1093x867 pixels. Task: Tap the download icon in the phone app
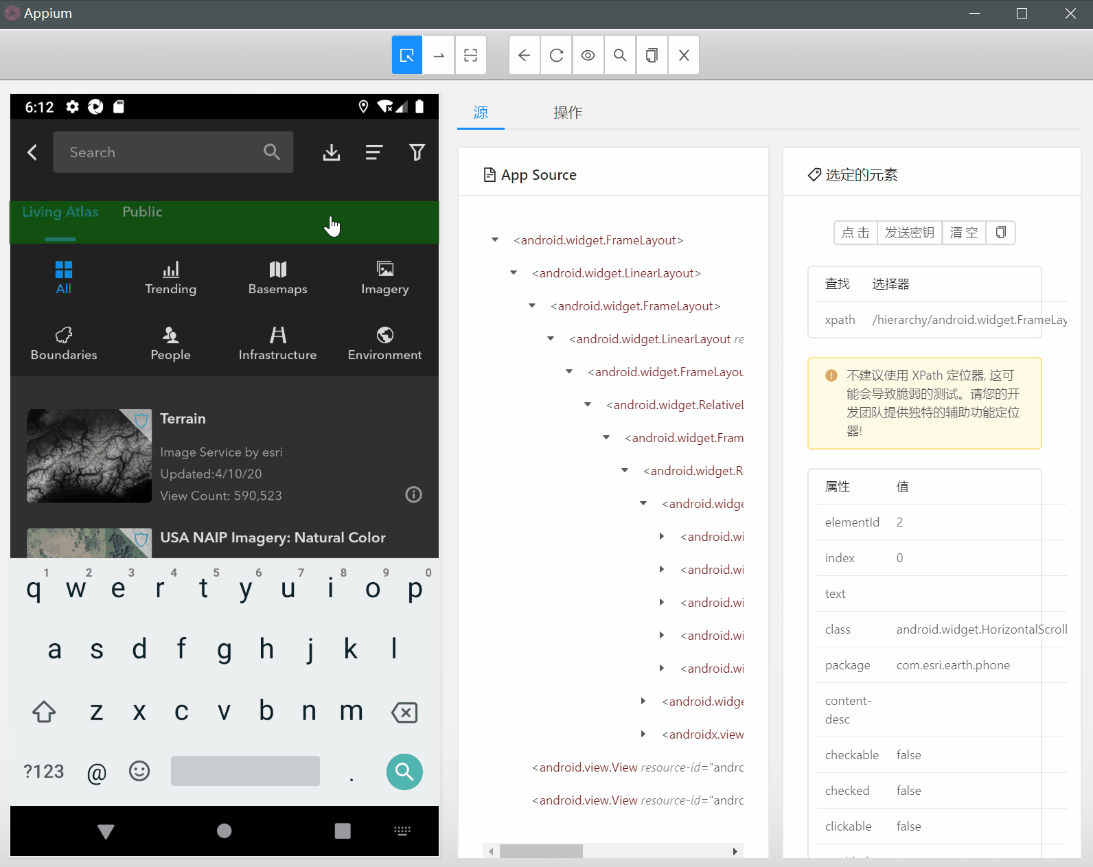pos(332,152)
